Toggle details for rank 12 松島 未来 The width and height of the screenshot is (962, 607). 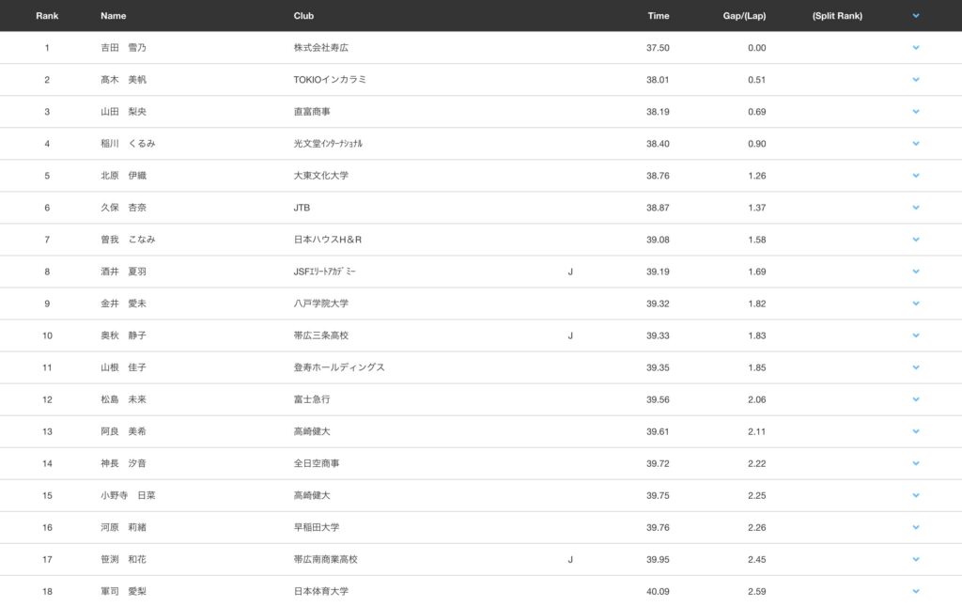pos(915,399)
